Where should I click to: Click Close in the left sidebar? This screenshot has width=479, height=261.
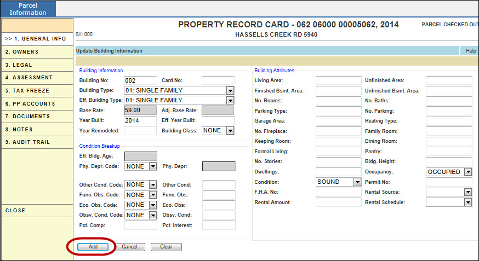coord(37,211)
